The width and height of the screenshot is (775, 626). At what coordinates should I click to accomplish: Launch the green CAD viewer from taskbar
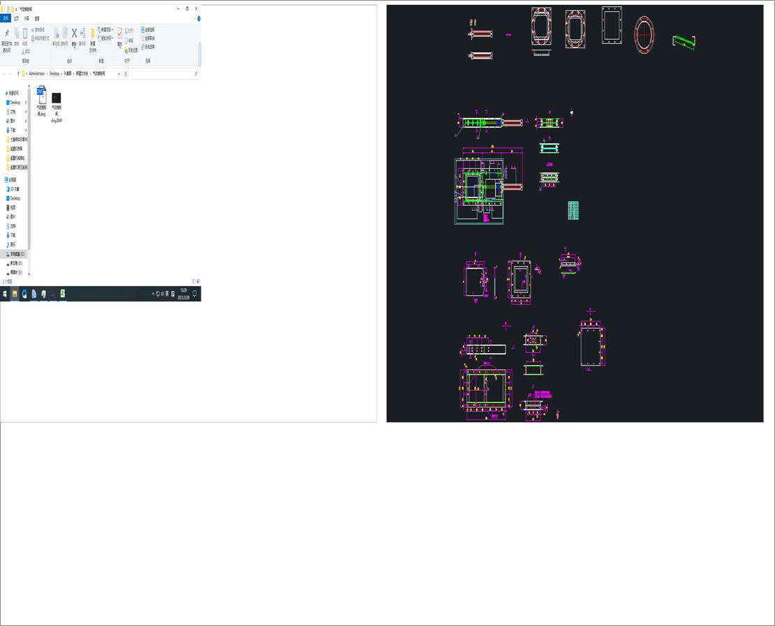click(x=62, y=293)
